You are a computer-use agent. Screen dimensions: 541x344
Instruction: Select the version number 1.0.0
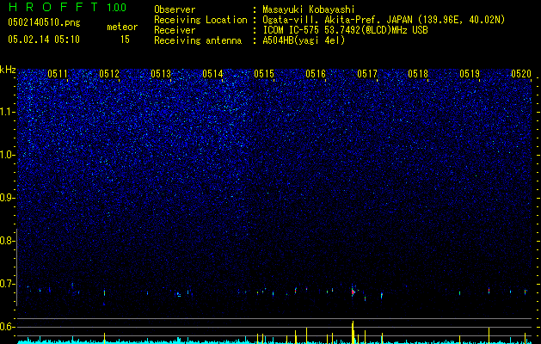(x=117, y=8)
